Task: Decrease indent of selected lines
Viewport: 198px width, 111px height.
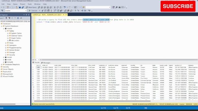Action: pyautogui.click(x=82, y=11)
